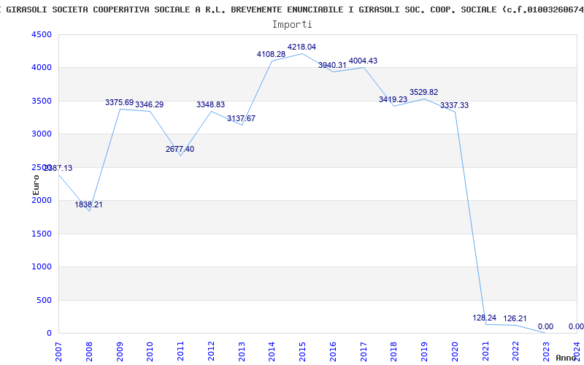Click the 2015 x-axis year label

point(302,351)
